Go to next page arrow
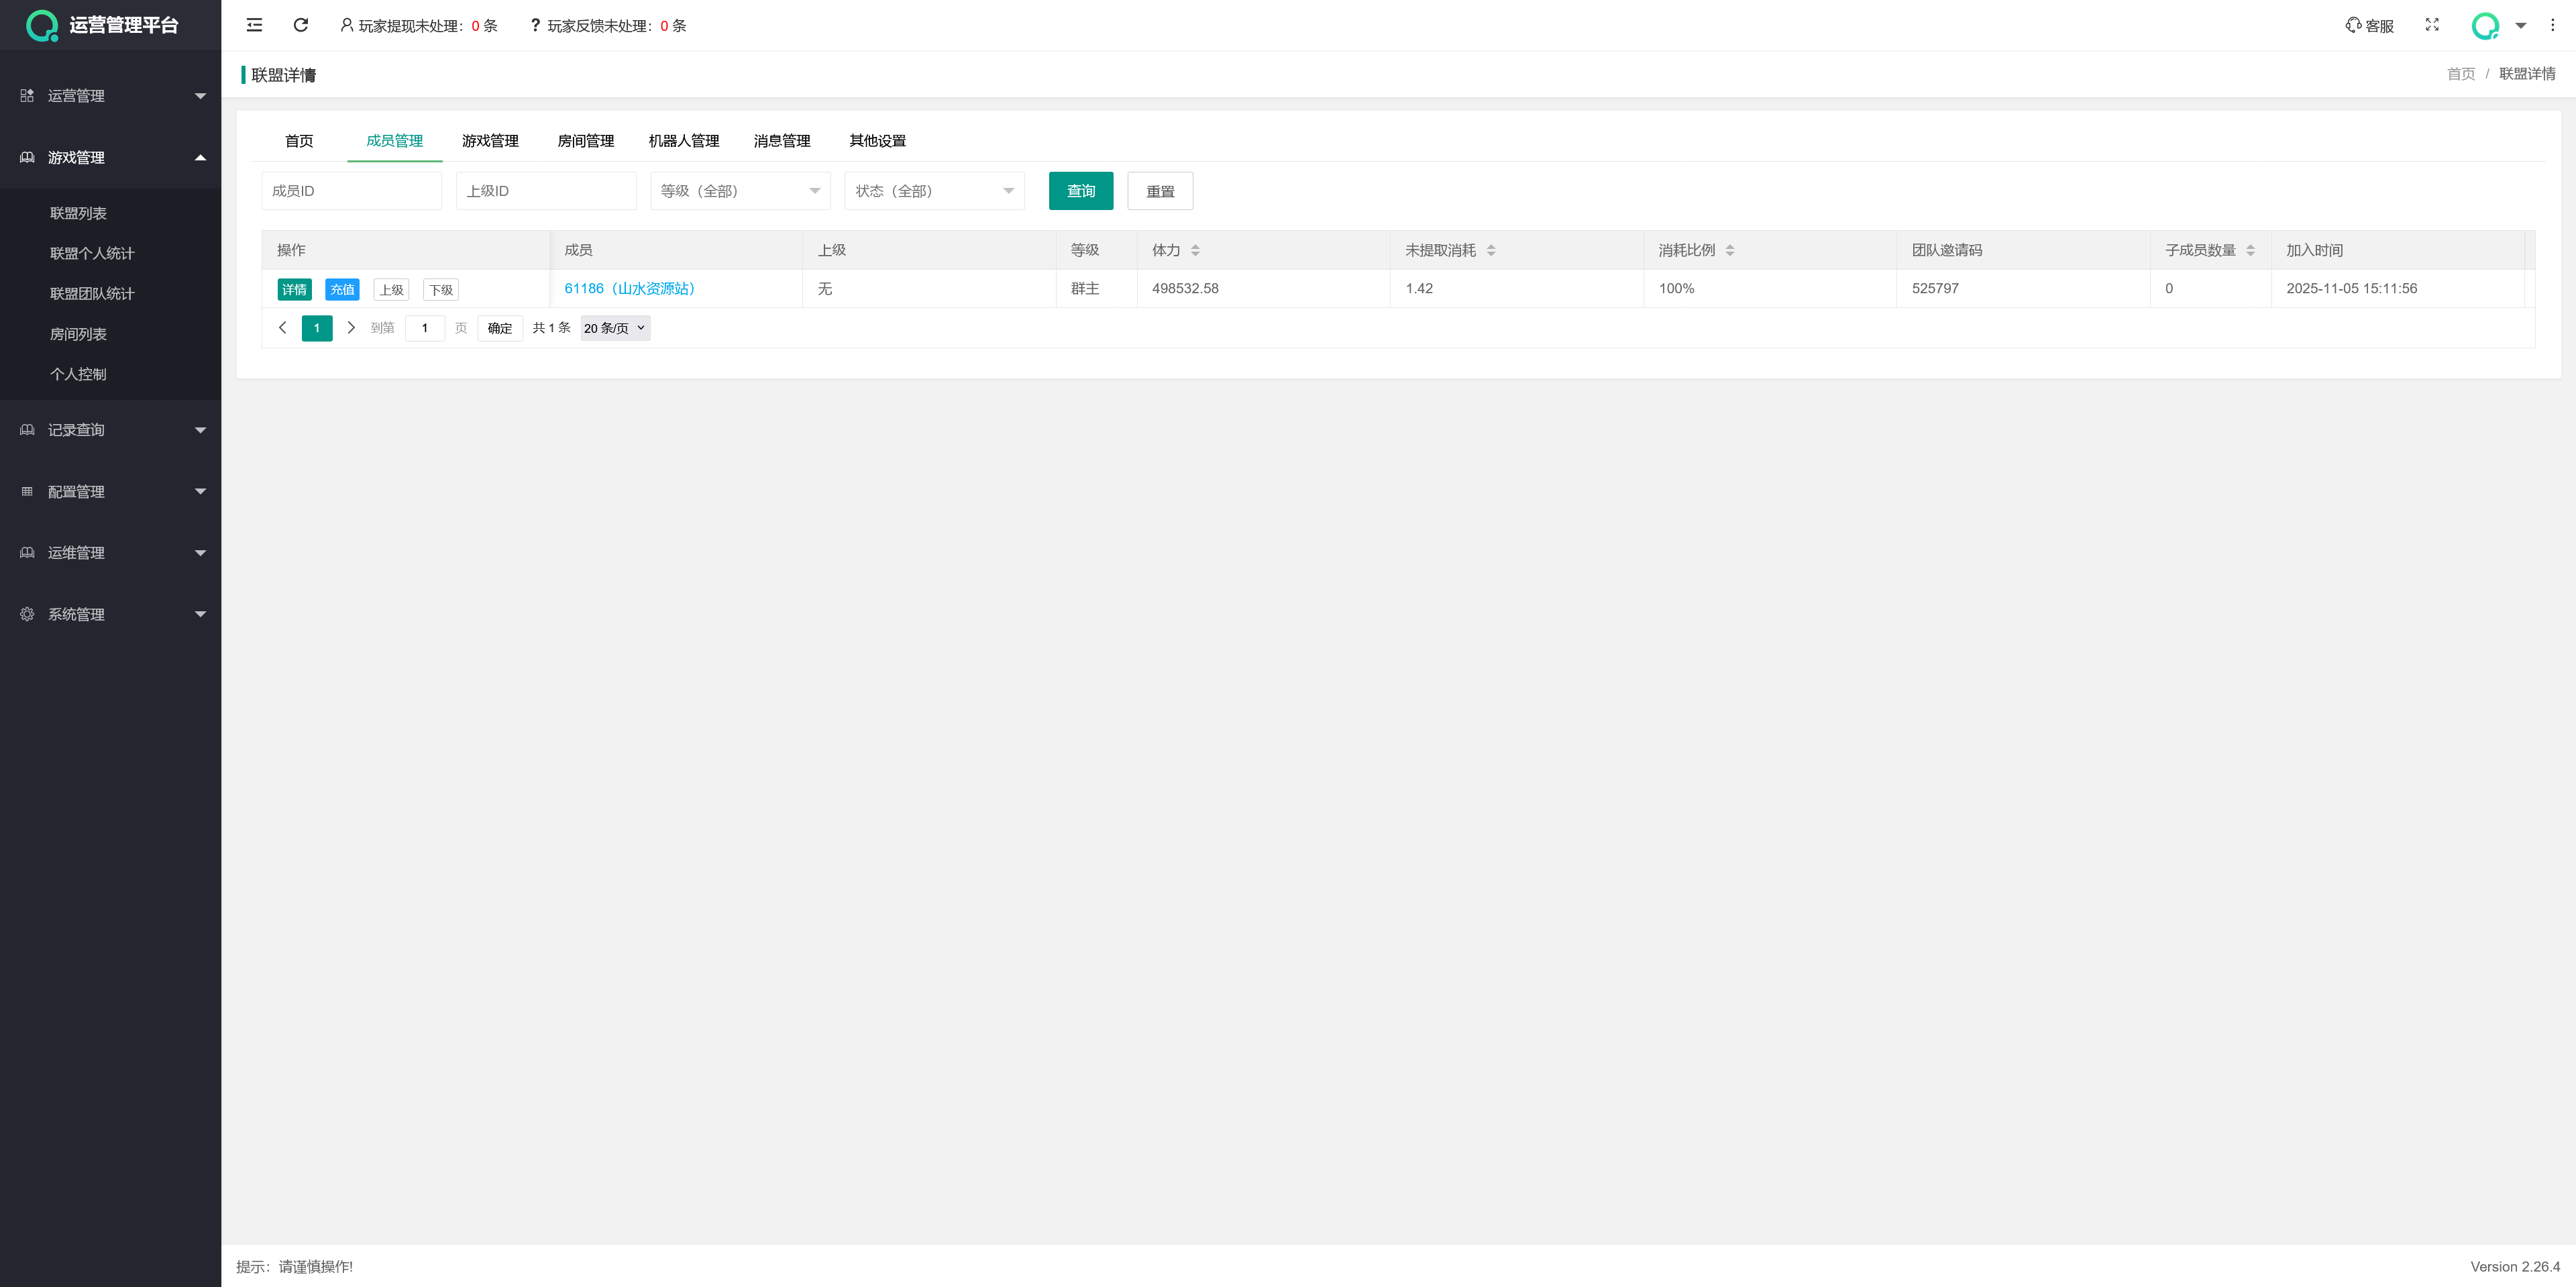2576x1287 pixels. tap(351, 328)
